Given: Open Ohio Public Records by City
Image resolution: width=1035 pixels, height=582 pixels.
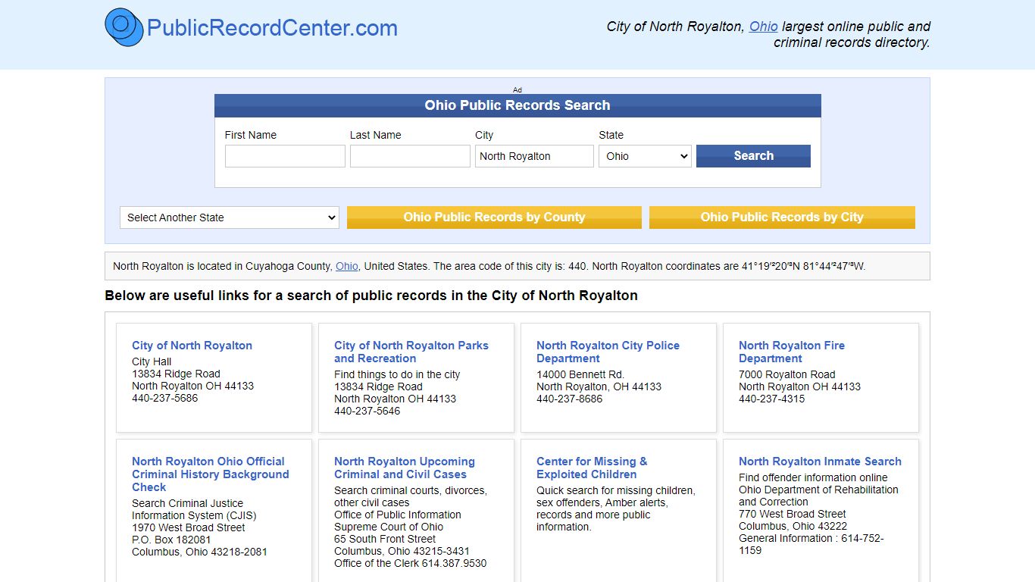Looking at the screenshot, I should [782, 217].
